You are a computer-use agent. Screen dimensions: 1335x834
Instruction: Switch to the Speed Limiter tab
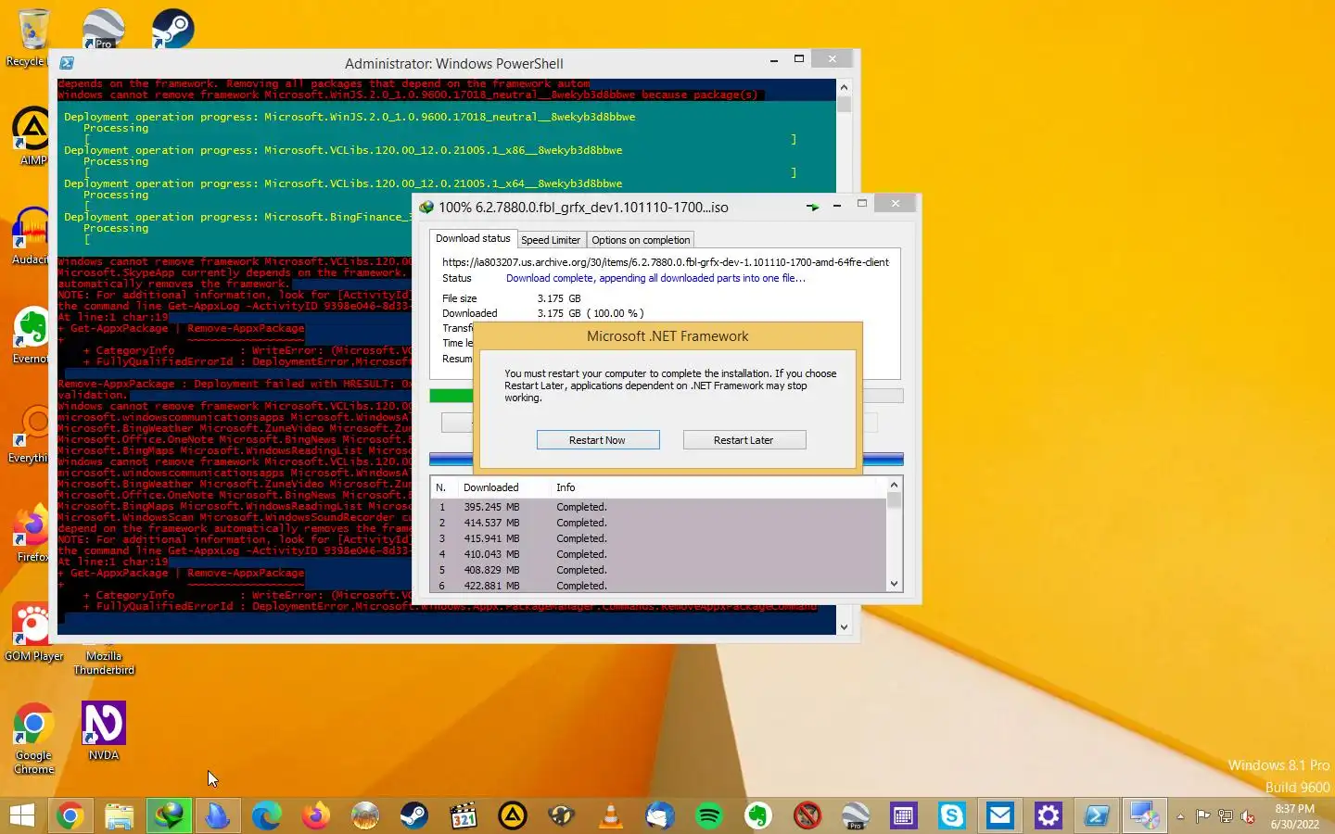551,240
